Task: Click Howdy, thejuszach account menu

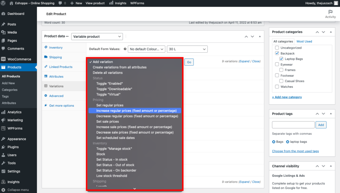Action: [x=321, y=3]
